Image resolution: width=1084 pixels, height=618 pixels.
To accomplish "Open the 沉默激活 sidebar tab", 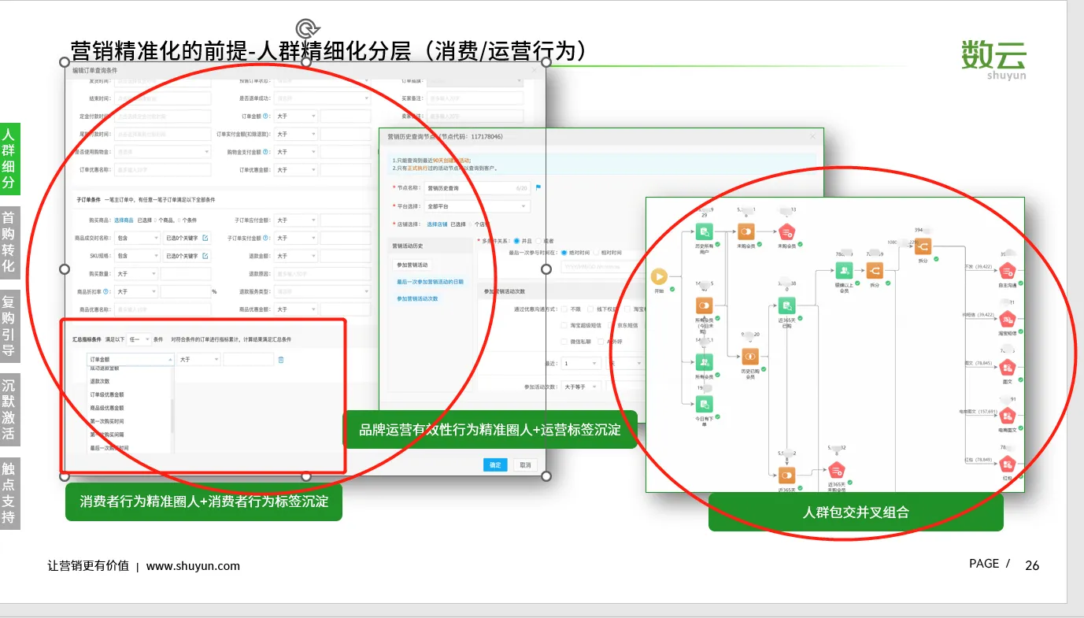I will click(x=9, y=409).
